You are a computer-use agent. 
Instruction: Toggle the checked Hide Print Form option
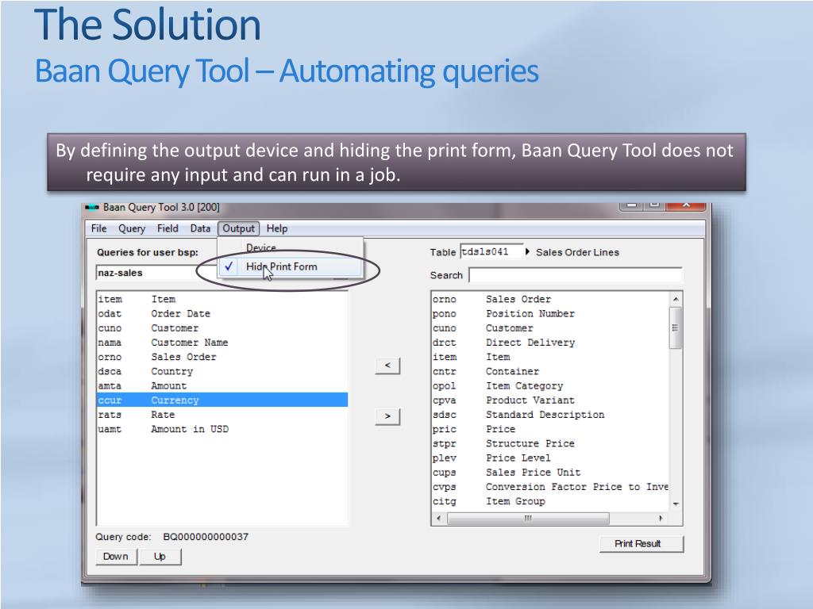tap(291, 266)
